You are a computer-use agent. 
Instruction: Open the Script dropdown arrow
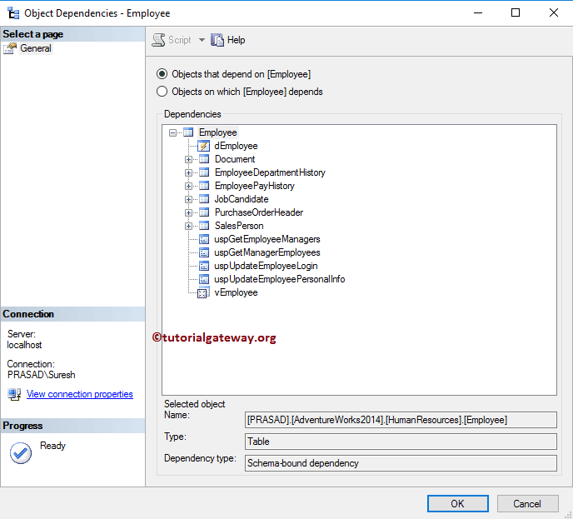pos(202,40)
